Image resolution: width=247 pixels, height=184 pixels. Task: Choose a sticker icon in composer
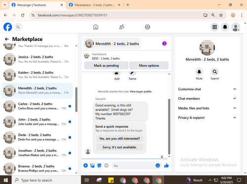point(99,165)
